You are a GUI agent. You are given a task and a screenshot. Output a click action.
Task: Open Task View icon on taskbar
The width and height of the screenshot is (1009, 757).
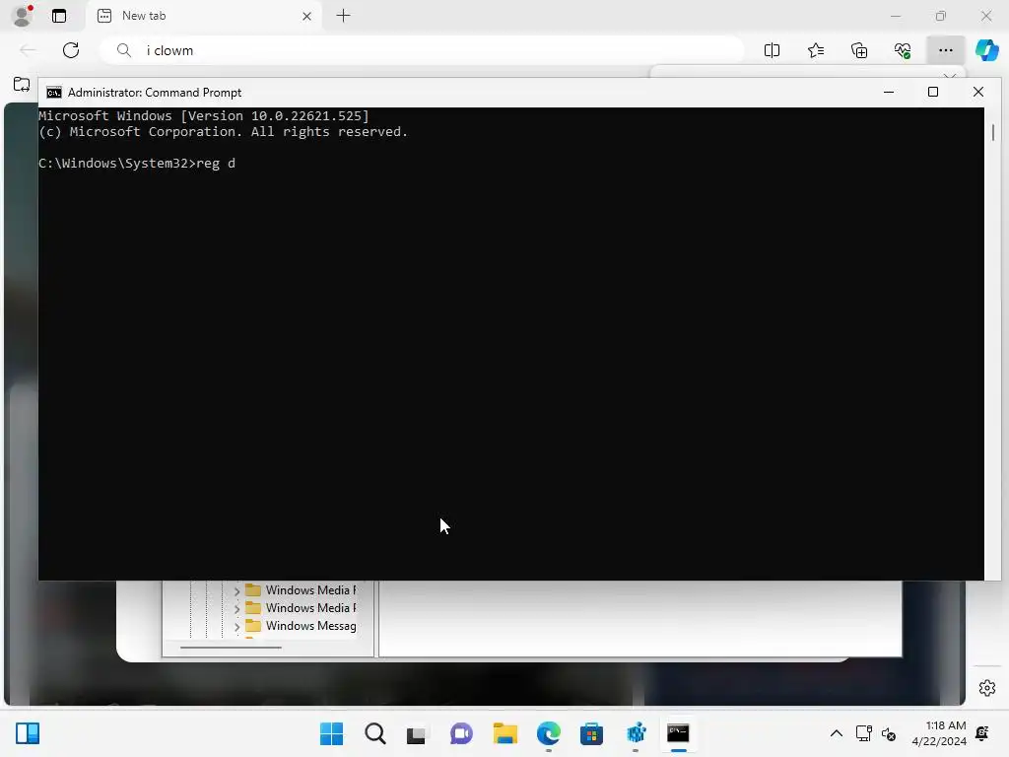[417, 734]
